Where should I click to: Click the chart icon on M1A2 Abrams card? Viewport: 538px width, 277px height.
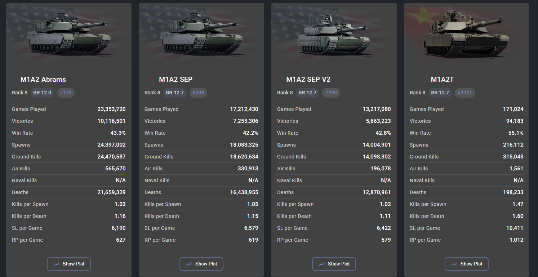[57, 264]
